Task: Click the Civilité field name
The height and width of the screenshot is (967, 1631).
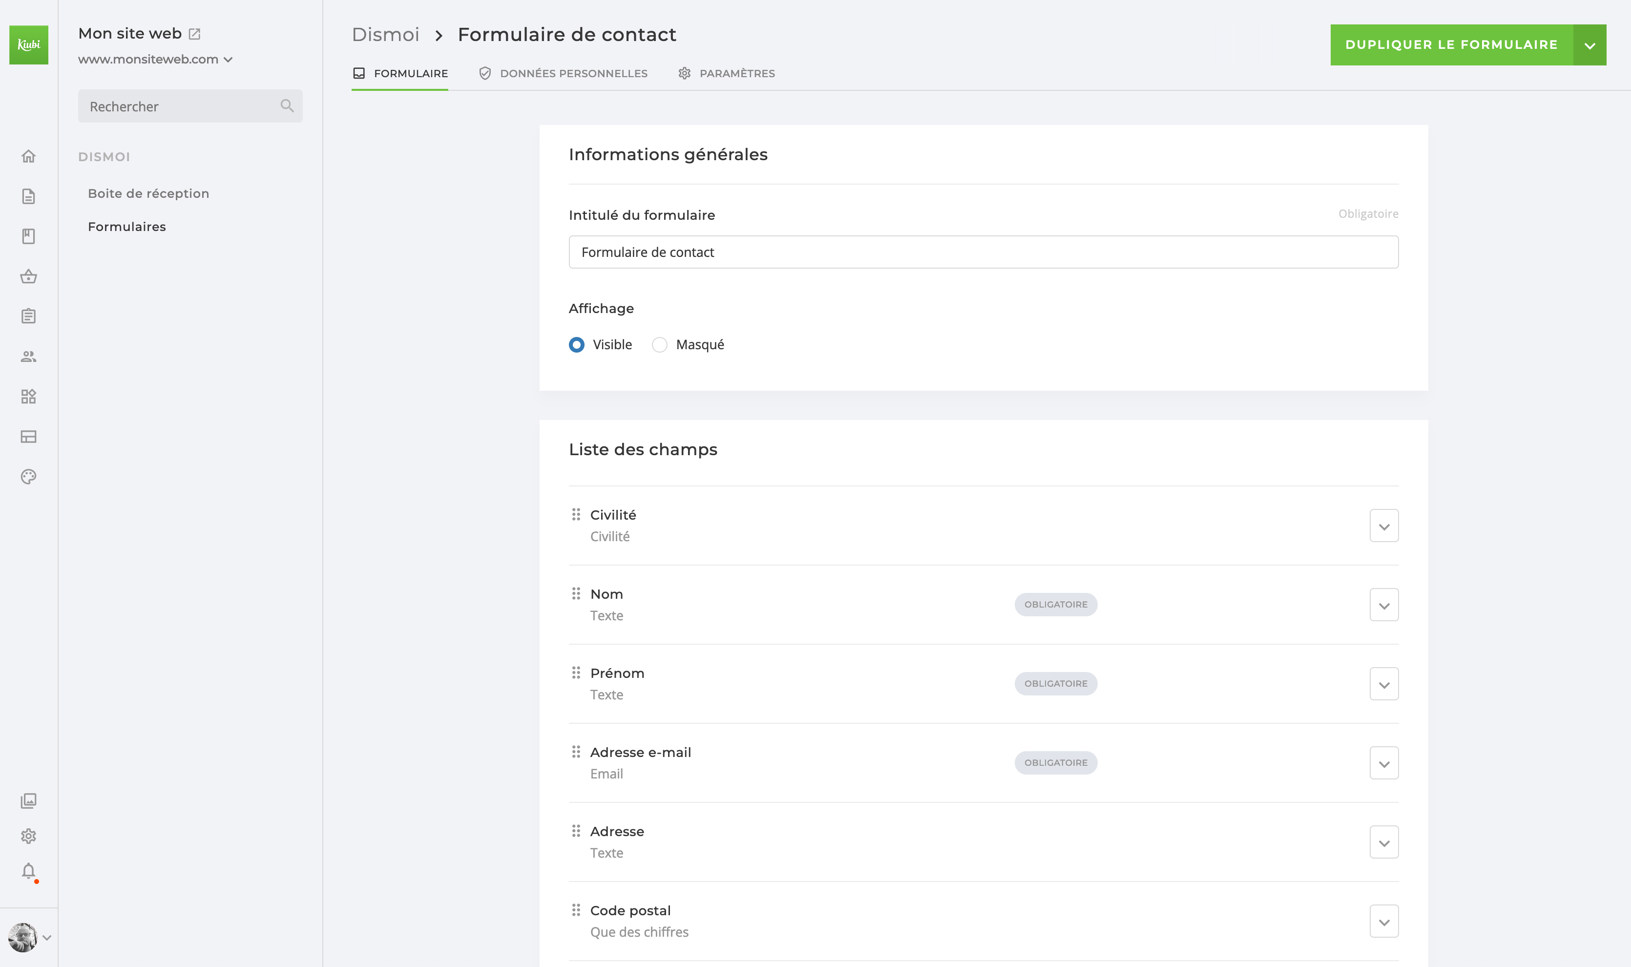Action: pos(613,515)
